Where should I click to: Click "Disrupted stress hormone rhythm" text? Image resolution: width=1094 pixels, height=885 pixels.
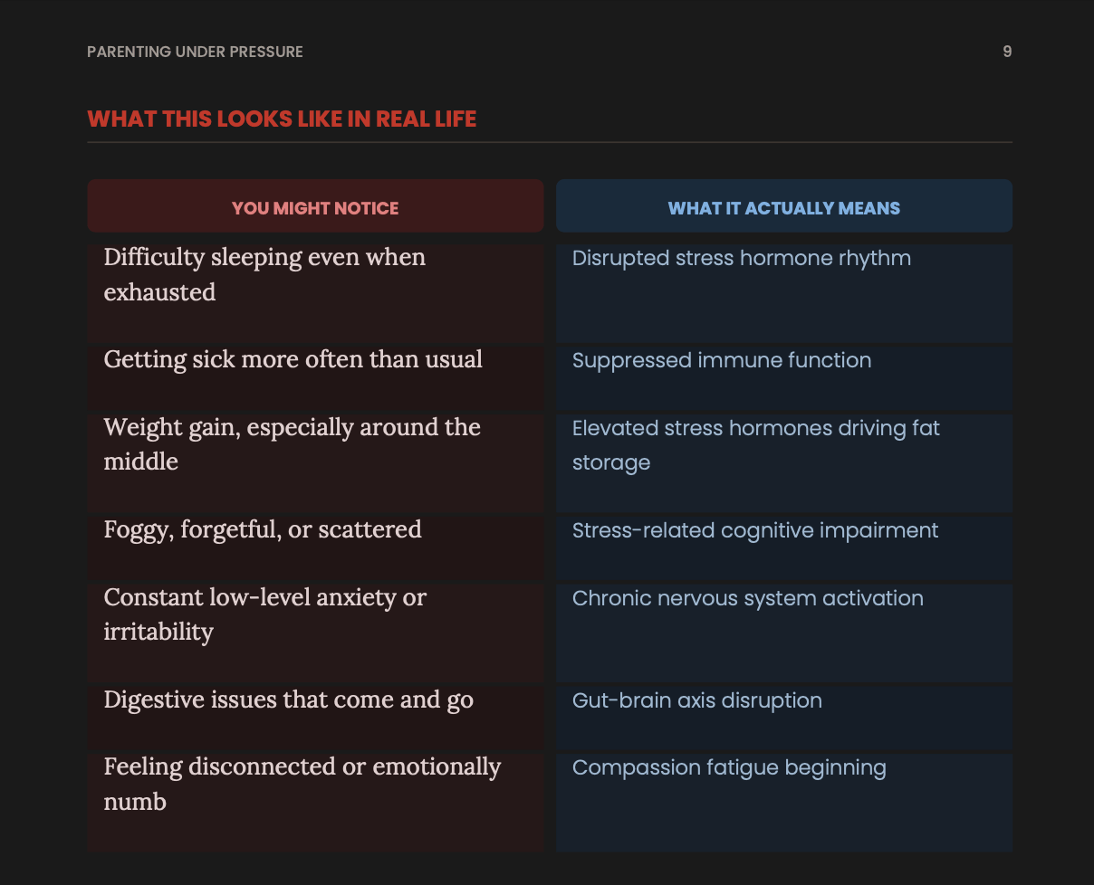pyautogui.click(x=741, y=259)
